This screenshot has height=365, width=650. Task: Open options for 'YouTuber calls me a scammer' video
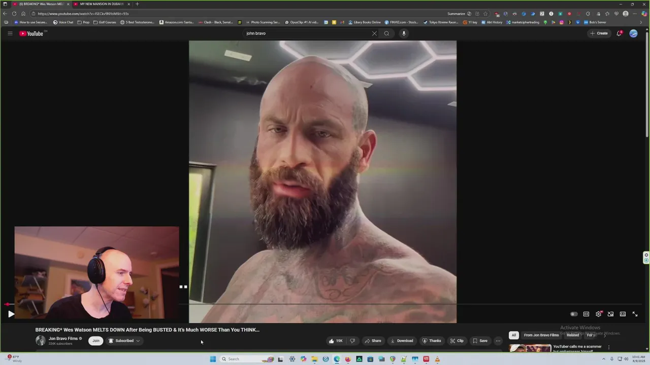click(x=609, y=348)
